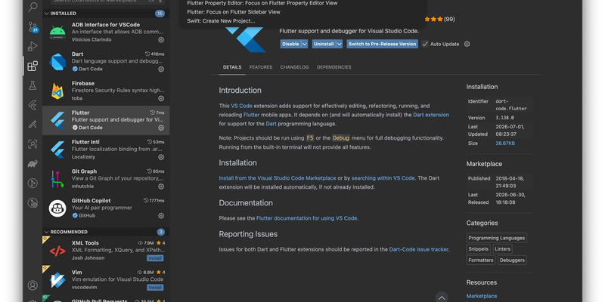Click the Uninstall button
Viewport: 605px width, 302px height.
(x=324, y=44)
